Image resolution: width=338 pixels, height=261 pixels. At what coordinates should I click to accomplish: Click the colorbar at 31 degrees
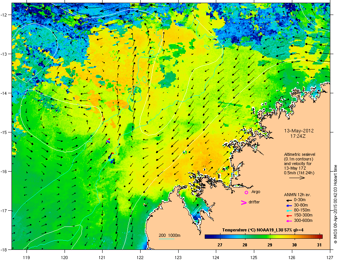tap(320, 237)
